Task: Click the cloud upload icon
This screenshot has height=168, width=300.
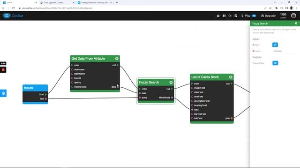Action: click(230, 16)
